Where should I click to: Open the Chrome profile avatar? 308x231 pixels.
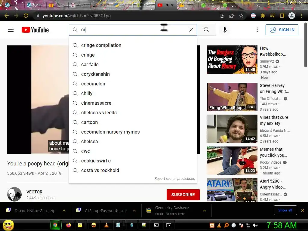tap(292, 16)
